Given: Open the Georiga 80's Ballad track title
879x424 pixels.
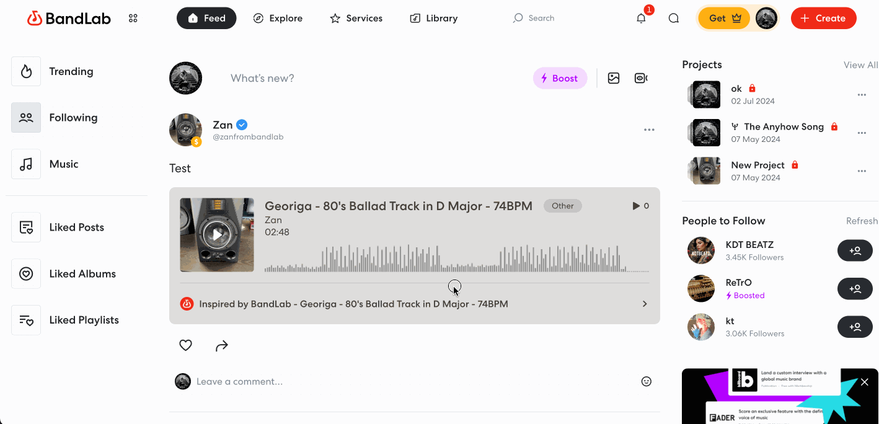Looking at the screenshot, I should [x=399, y=206].
